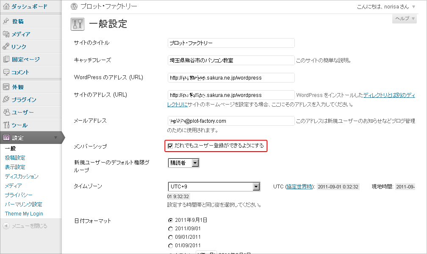Viewport: 427px width, 254px height.
Task: Click the General Settings page icon
Action: (x=78, y=24)
